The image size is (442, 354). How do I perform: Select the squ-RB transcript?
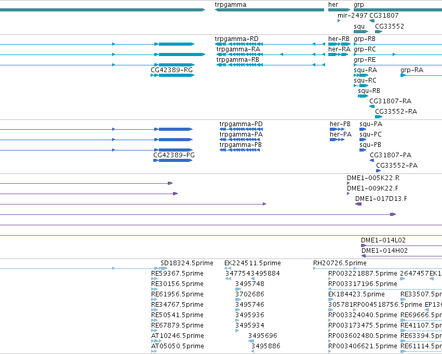363,96
